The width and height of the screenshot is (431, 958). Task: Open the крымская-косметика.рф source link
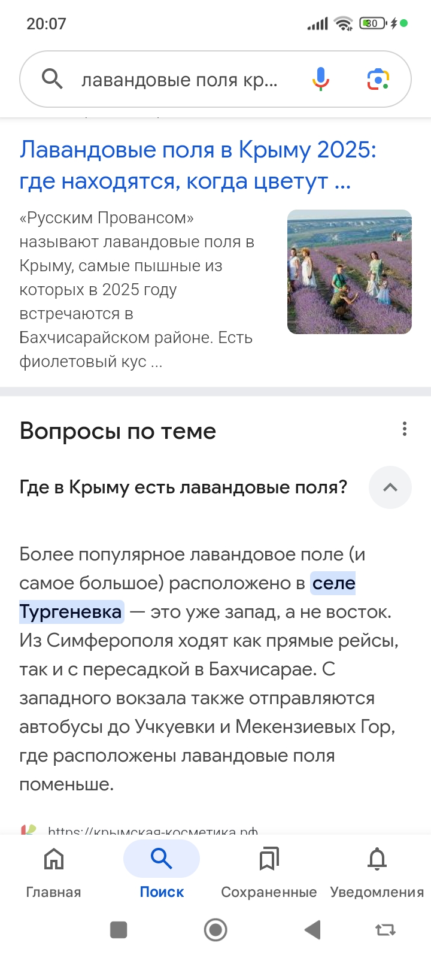tap(153, 831)
